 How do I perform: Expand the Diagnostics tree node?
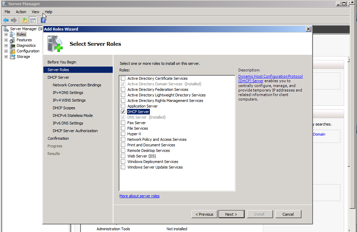6,45
